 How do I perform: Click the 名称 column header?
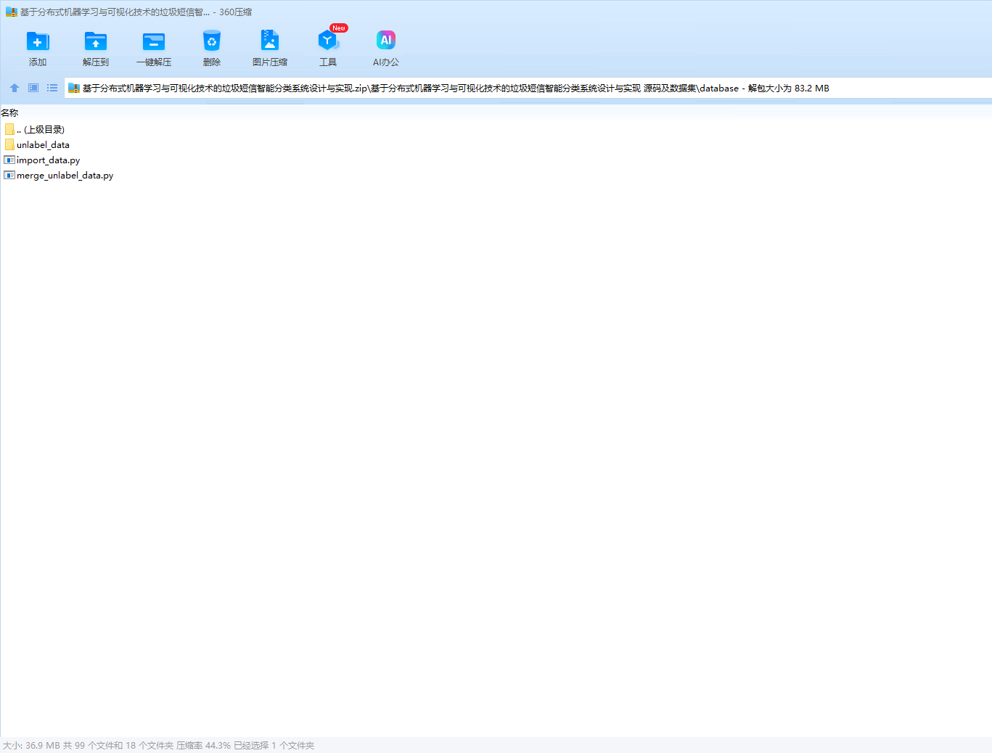(x=9, y=112)
